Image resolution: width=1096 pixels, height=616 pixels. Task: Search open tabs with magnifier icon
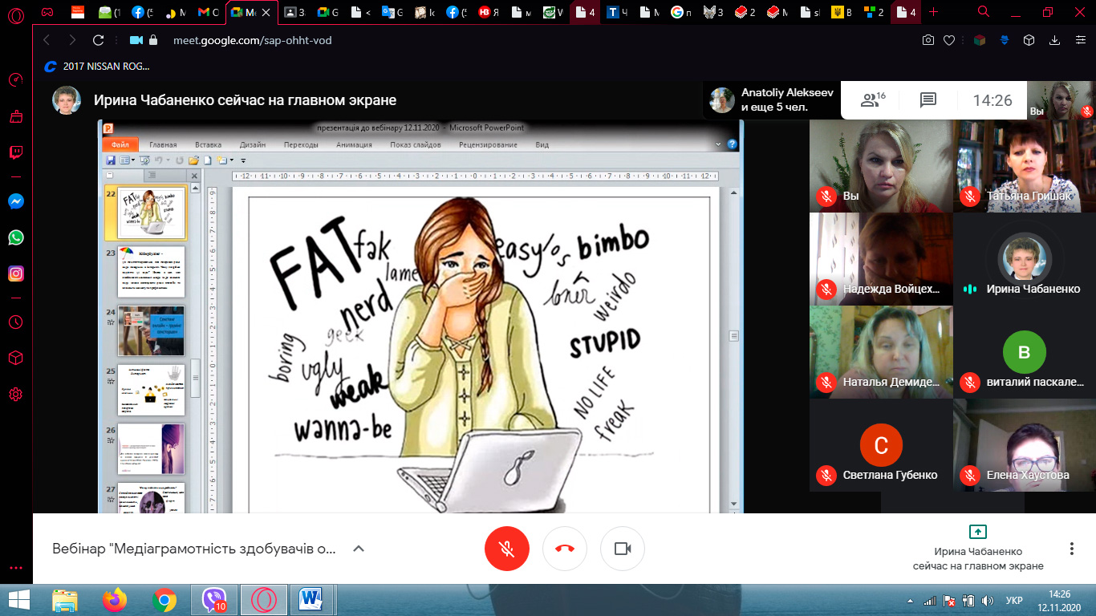pyautogui.click(x=984, y=12)
